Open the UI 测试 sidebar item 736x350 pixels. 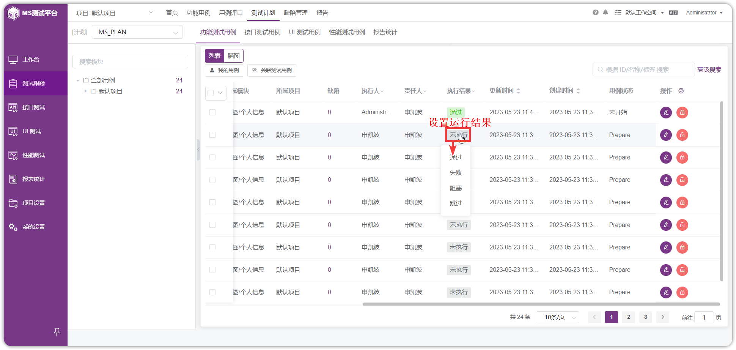(36, 131)
